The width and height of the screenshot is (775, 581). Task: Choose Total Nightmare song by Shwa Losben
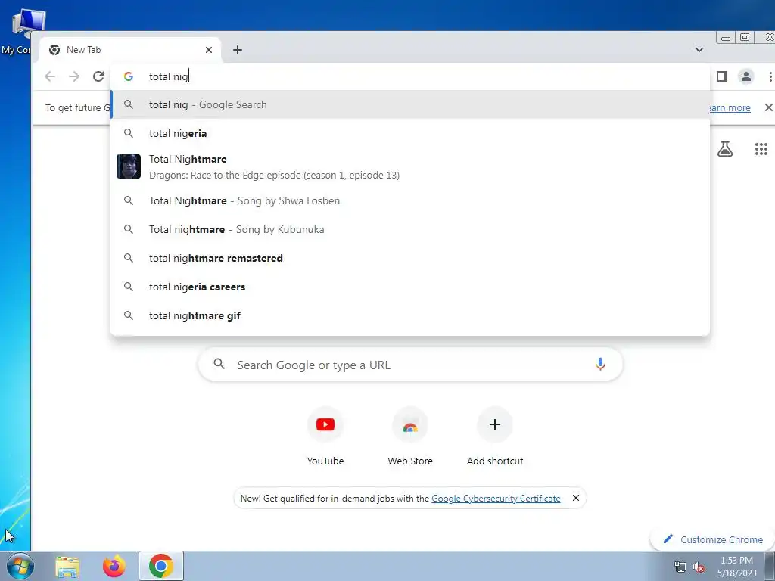coord(410,200)
